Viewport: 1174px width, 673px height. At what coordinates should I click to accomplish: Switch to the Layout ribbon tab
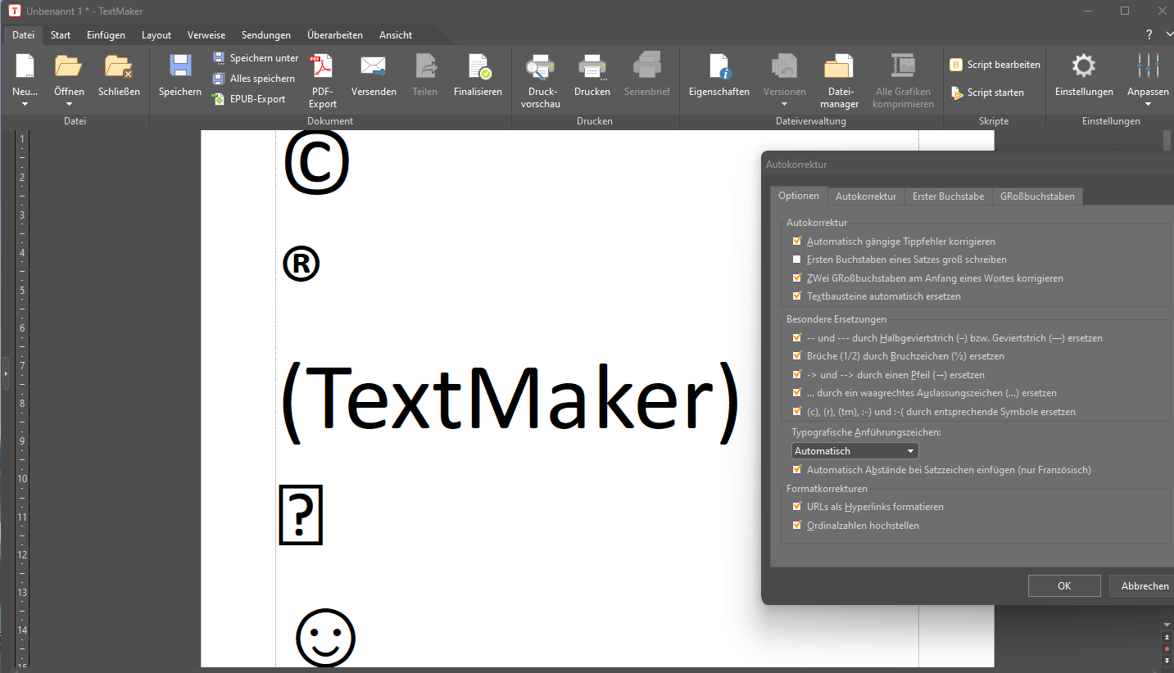coord(156,35)
